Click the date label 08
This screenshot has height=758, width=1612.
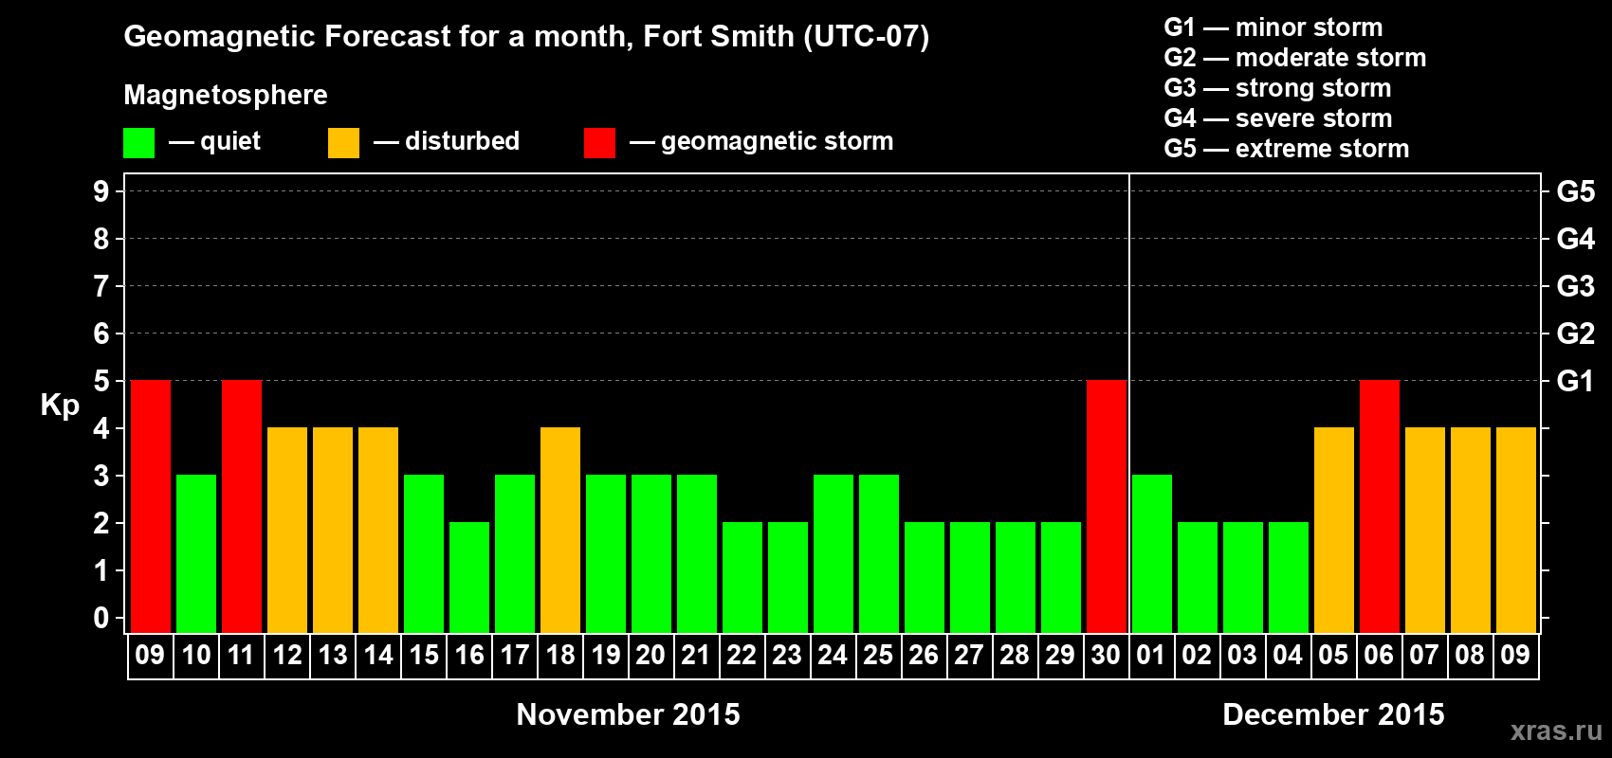1470,655
